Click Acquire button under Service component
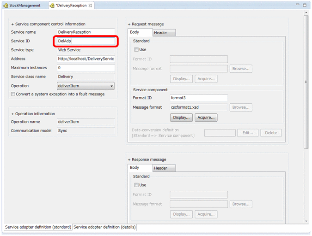 [x=206, y=118]
